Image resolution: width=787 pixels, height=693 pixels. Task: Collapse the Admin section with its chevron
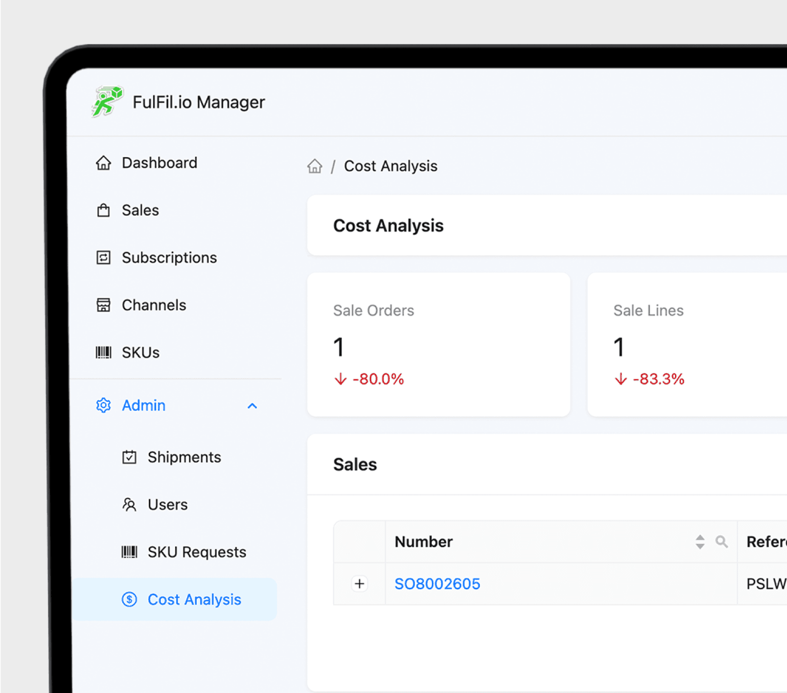click(x=252, y=405)
